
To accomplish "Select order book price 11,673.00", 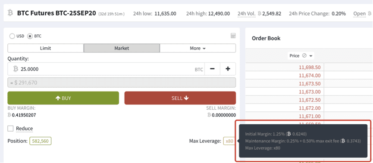I will tap(310, 92).
